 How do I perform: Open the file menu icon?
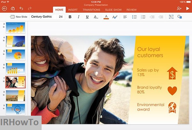point(13,9)
